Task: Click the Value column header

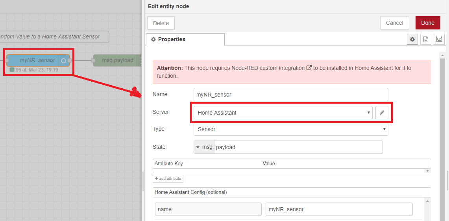Action: click(x=269, y=164)
